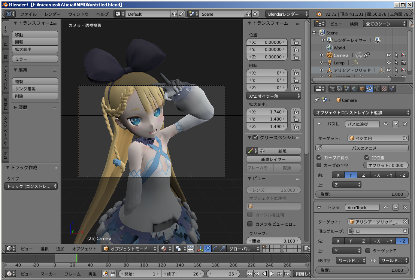Click the パスのアニメ button
Viewport: 415px width, 280px height.
362,148
